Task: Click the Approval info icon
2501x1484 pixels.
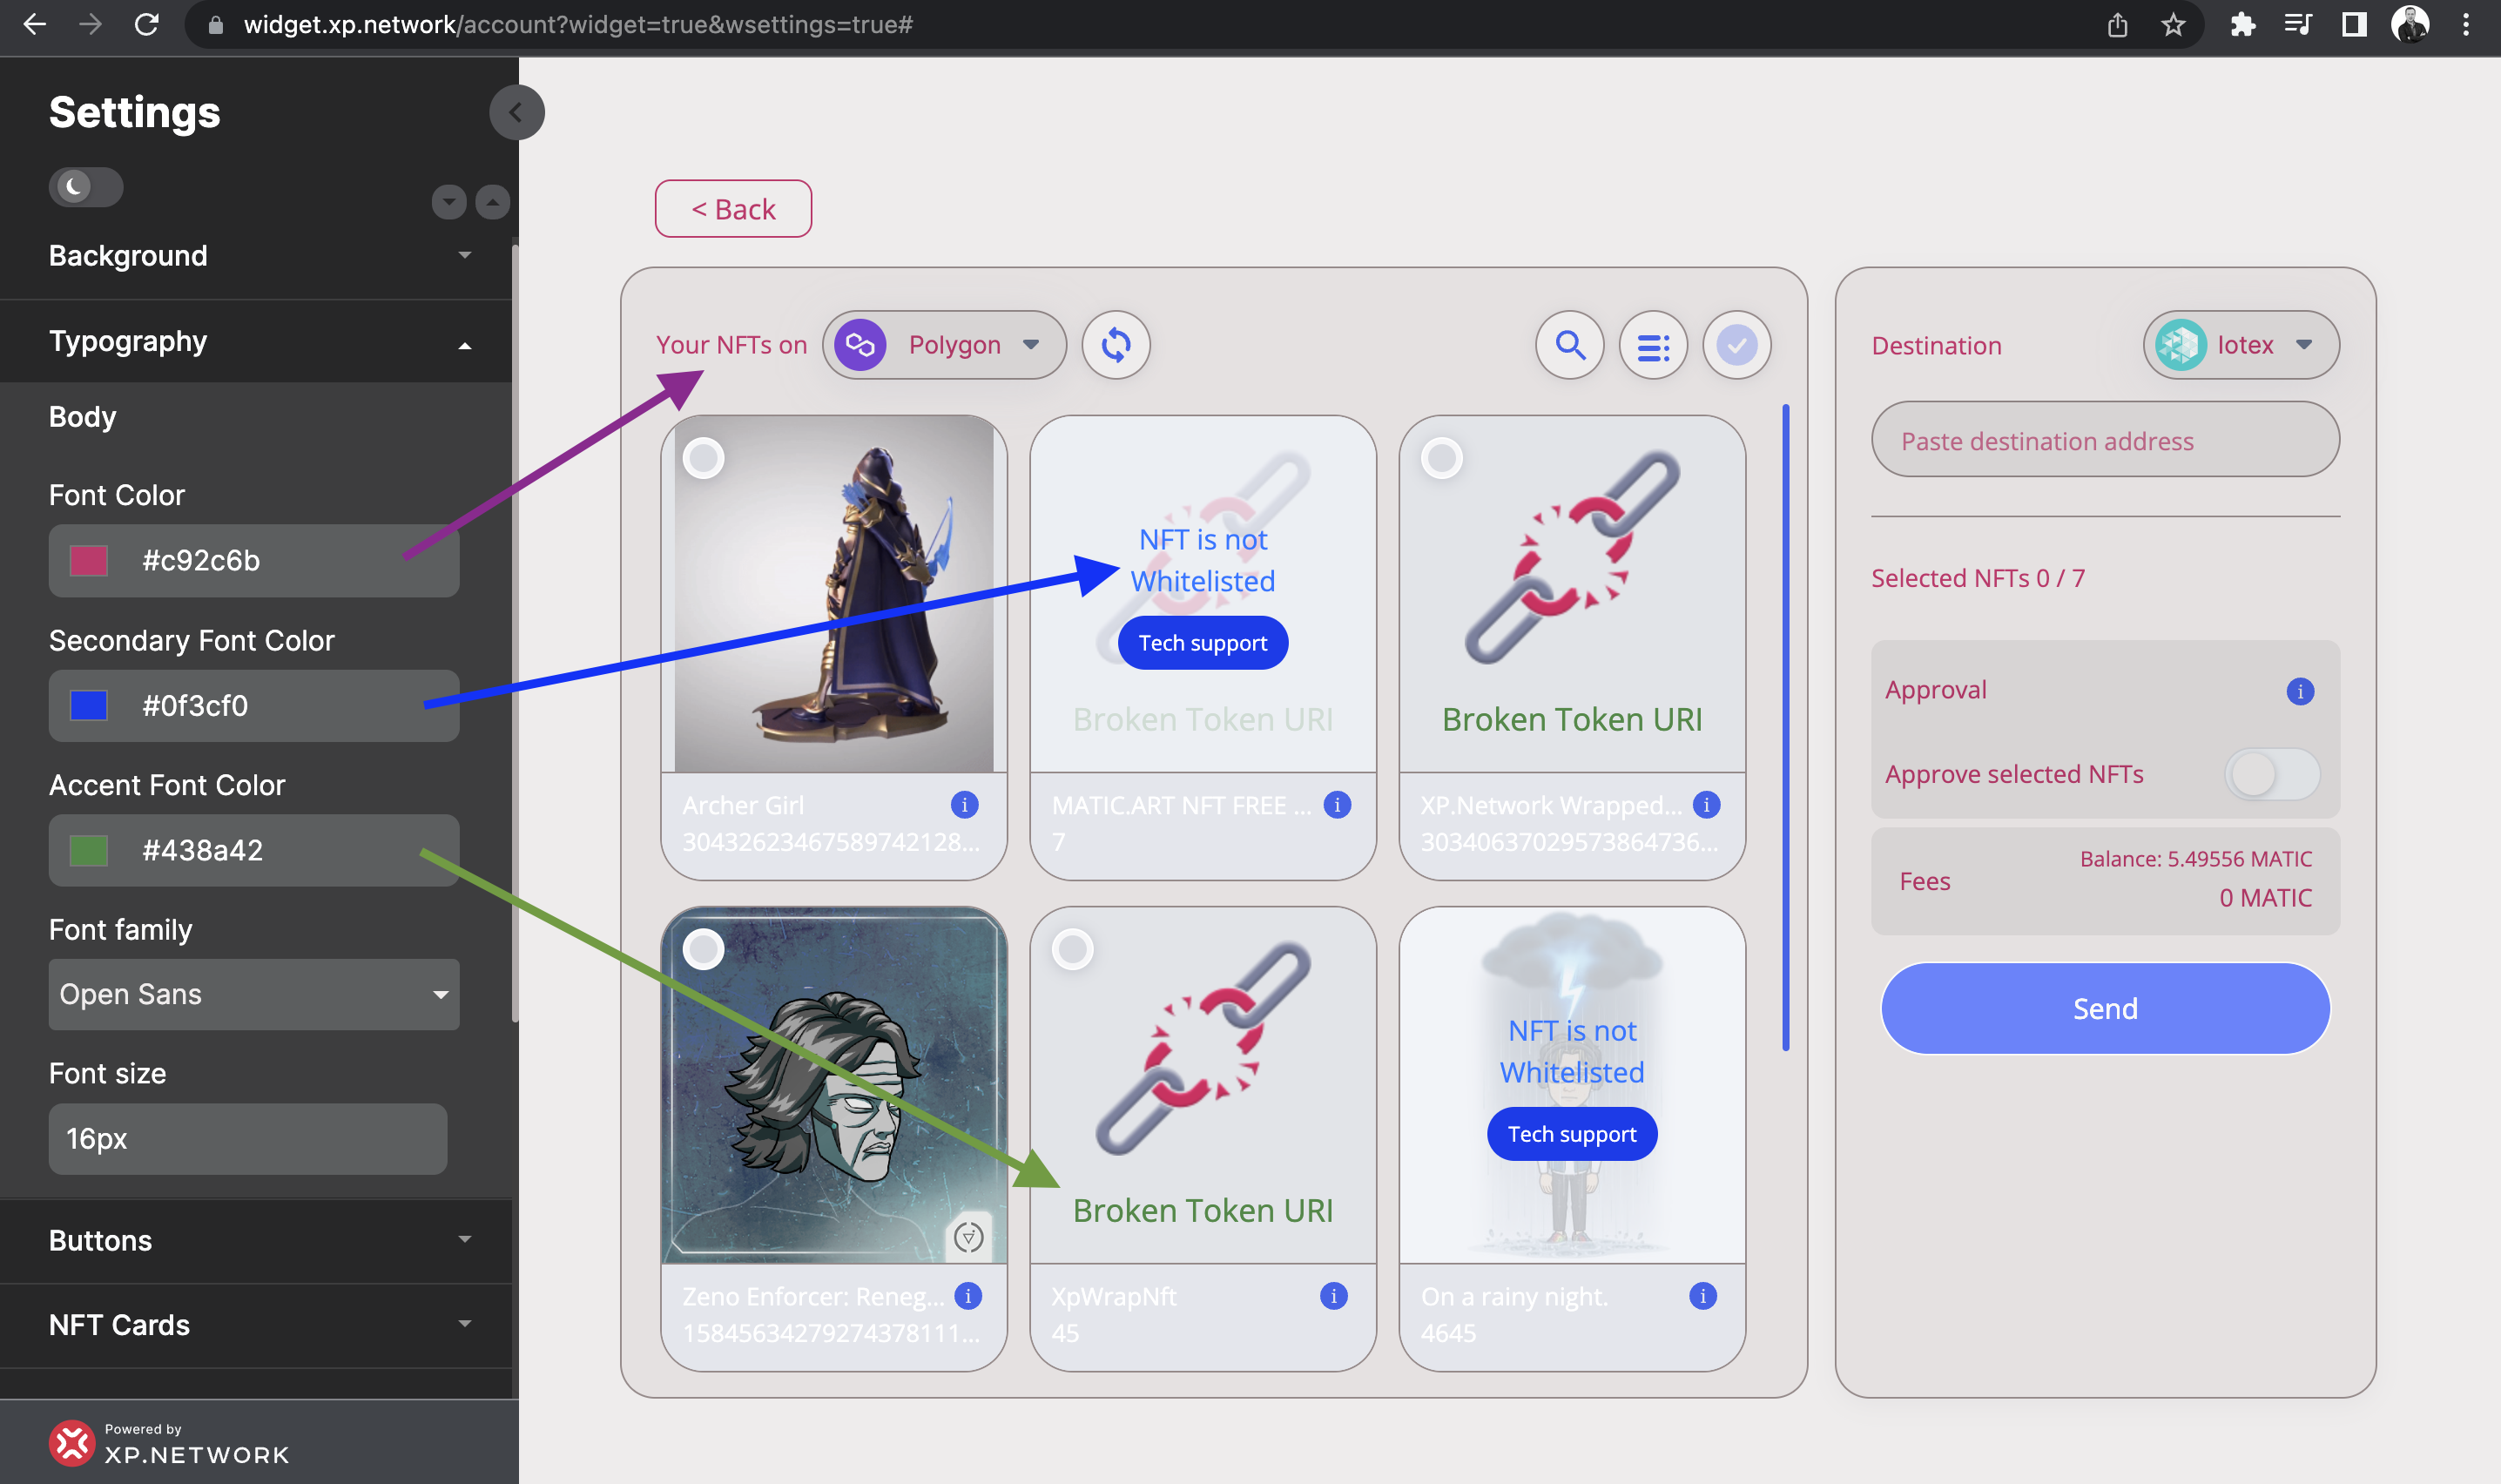Action: (x=2300, y=691)
